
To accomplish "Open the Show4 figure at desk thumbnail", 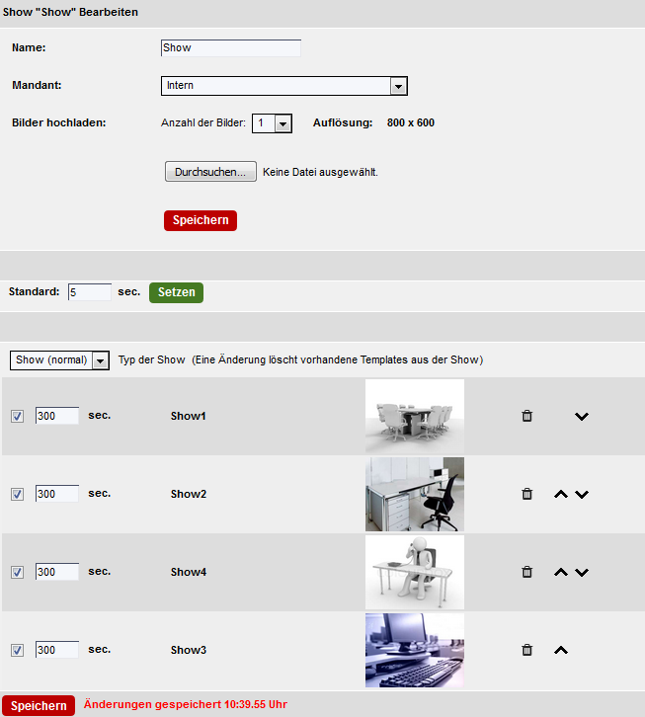I will pos(415,572).
